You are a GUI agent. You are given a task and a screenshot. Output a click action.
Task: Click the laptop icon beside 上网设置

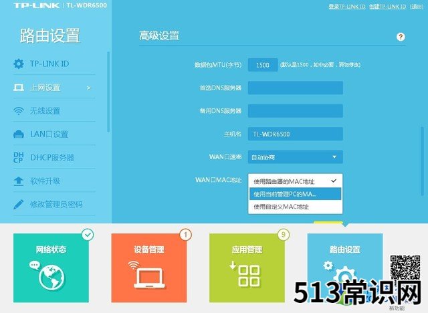point(19,88)
